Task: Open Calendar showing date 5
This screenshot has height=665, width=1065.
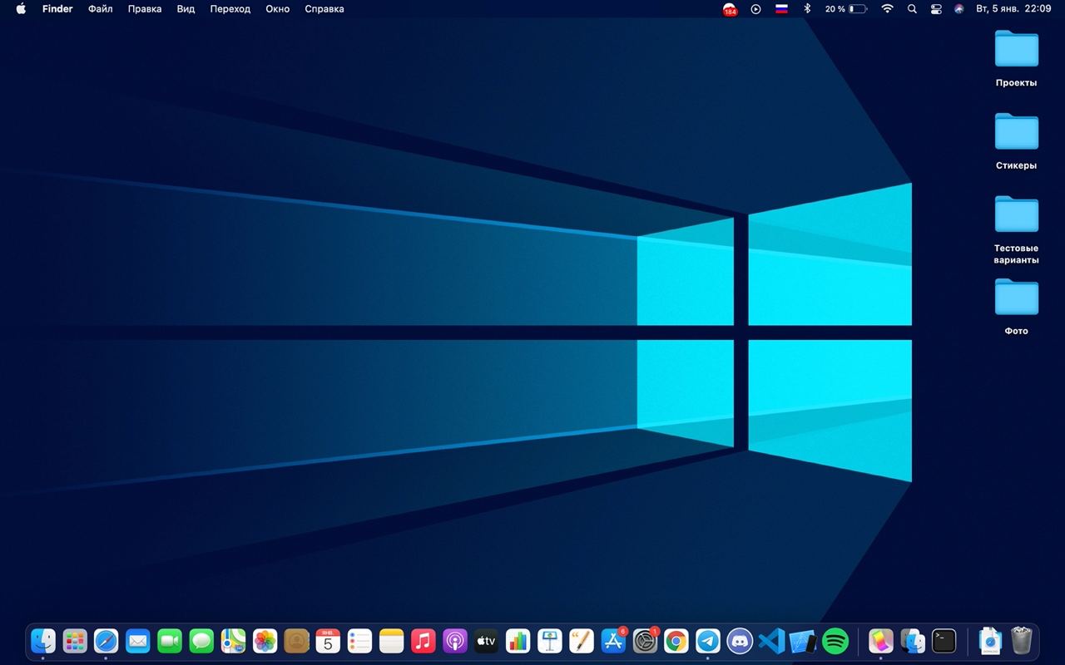Action: [328, 641]
